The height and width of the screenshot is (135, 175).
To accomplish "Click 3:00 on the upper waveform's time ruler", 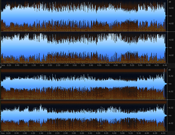I will (75, 65).
